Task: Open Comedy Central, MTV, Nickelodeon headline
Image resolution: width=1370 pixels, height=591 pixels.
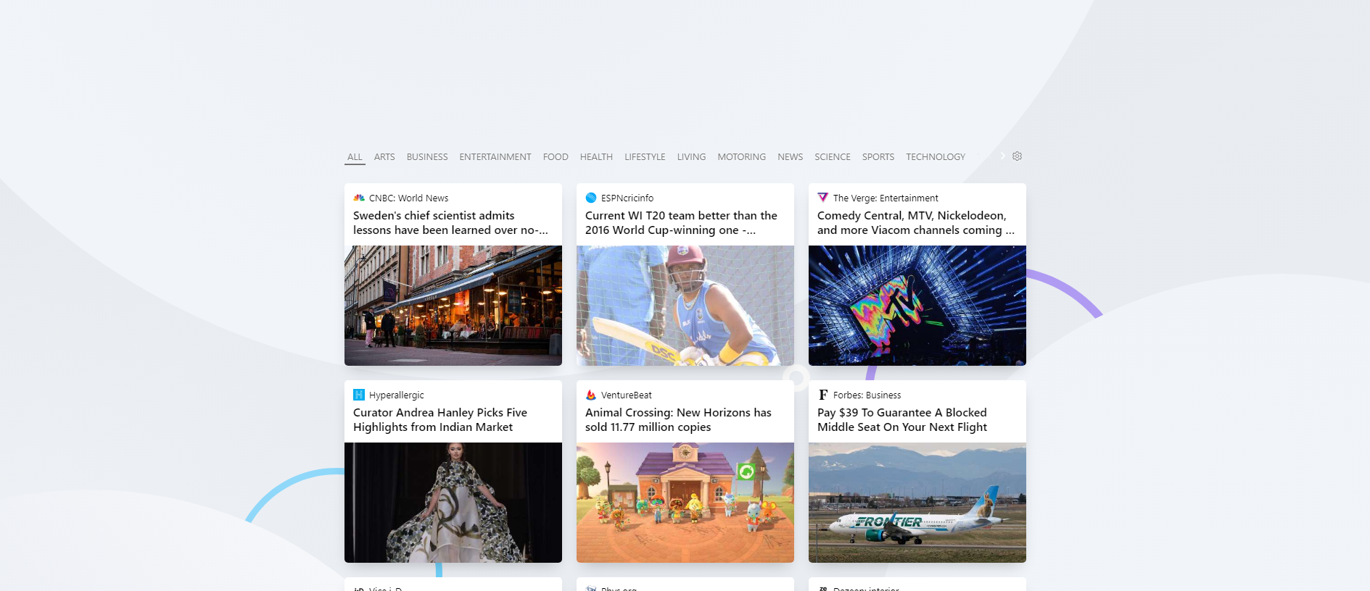Action: point(916,223)
